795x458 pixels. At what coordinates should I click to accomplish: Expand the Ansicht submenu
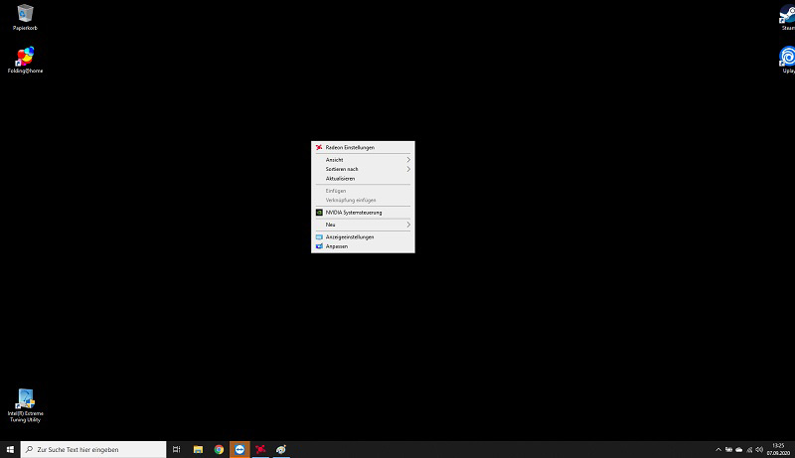pyautogui.click(x=363, y=160)
